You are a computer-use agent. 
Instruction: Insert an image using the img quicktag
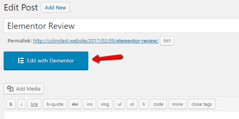(x=105, y=104)
